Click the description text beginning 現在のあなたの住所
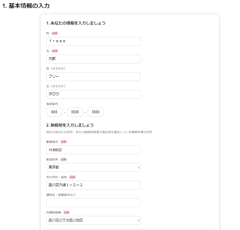 pos(99,132)
